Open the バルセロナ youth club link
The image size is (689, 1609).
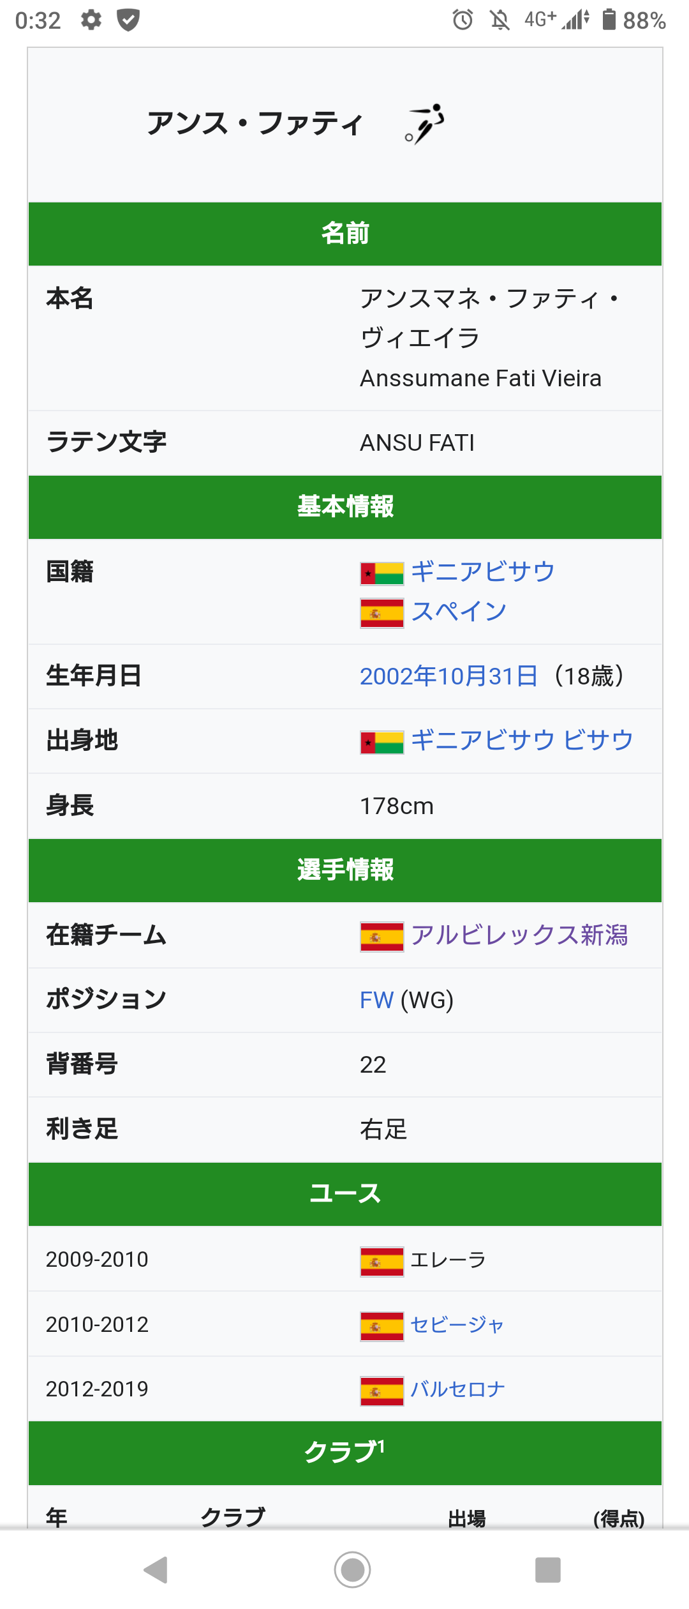click(457, 1389)
